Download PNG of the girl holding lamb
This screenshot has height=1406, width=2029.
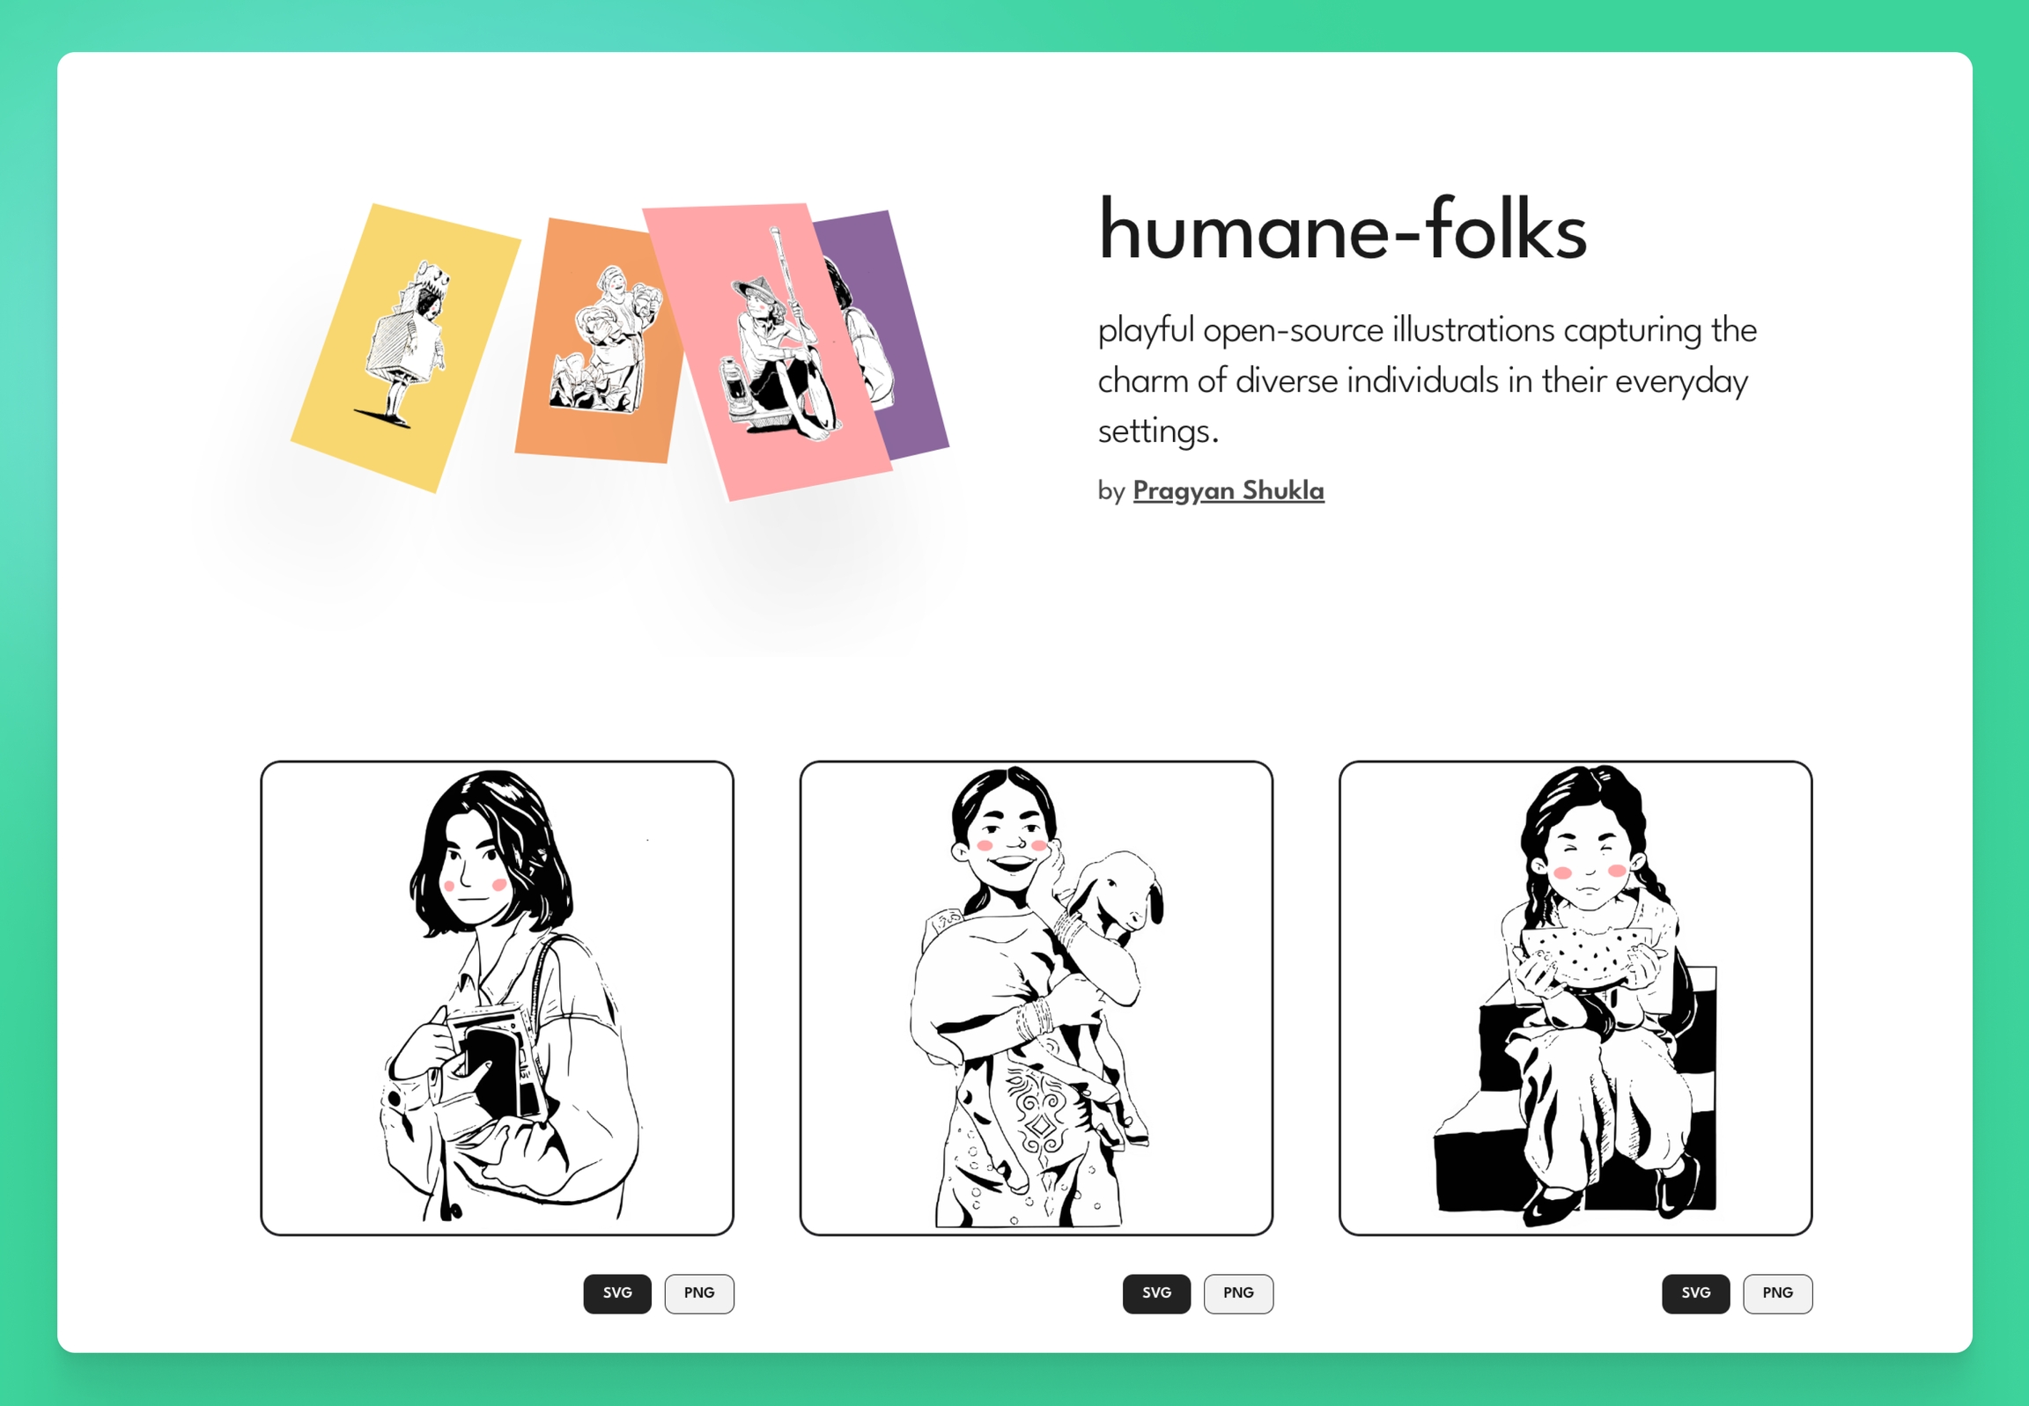point(1238,1293)
